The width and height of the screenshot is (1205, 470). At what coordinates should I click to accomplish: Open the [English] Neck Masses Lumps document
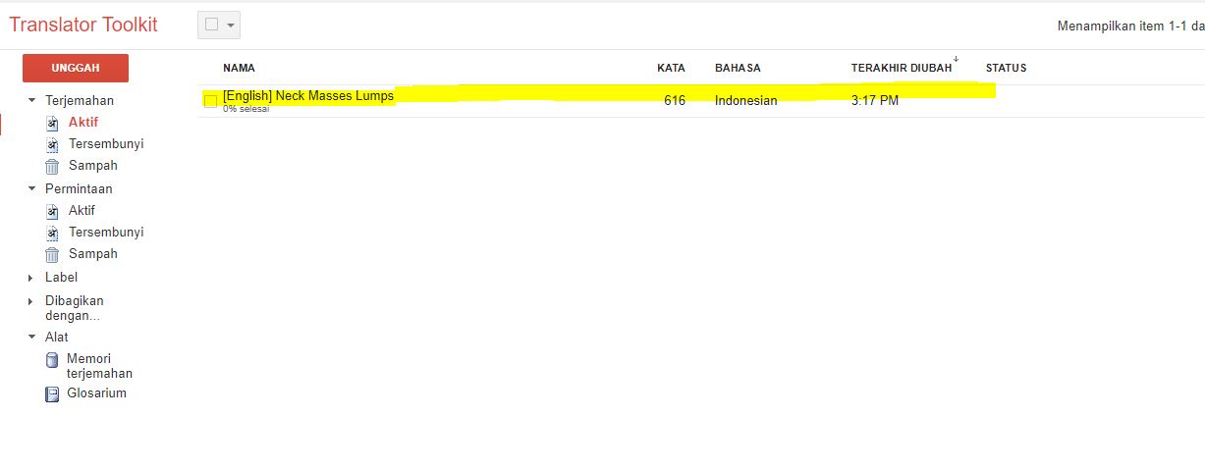[x=308, y=96]
